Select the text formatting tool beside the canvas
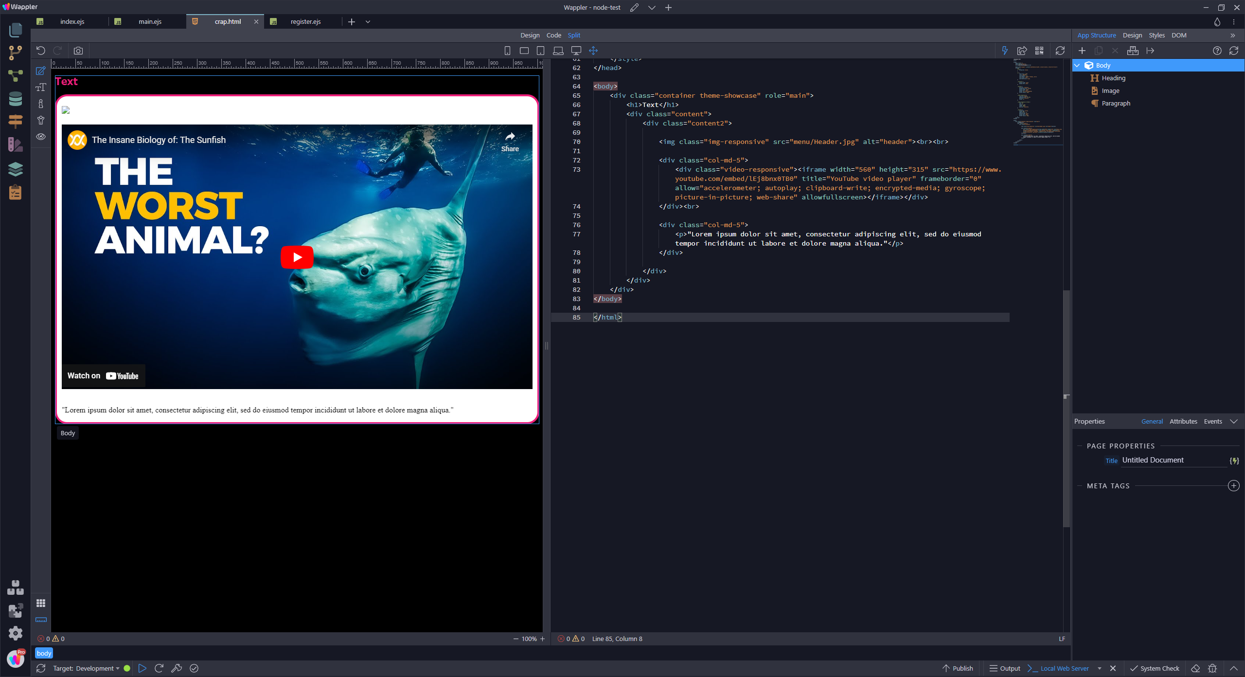 click(41, 88)
